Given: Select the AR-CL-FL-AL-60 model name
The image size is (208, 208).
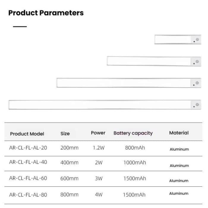Looking at the screenshot, I should (x=28, y=178).
